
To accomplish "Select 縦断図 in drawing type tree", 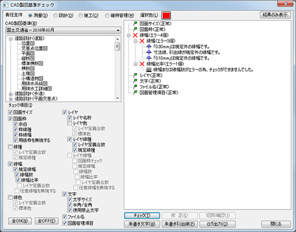I will (x=28, y=59).
